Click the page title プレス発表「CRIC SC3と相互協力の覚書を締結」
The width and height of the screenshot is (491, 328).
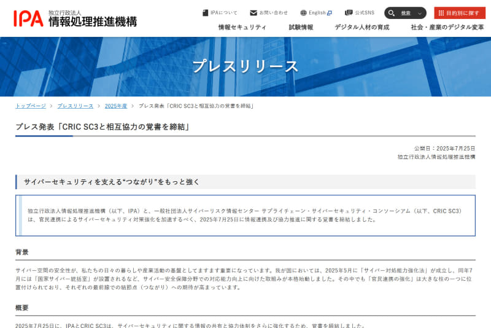102,127
